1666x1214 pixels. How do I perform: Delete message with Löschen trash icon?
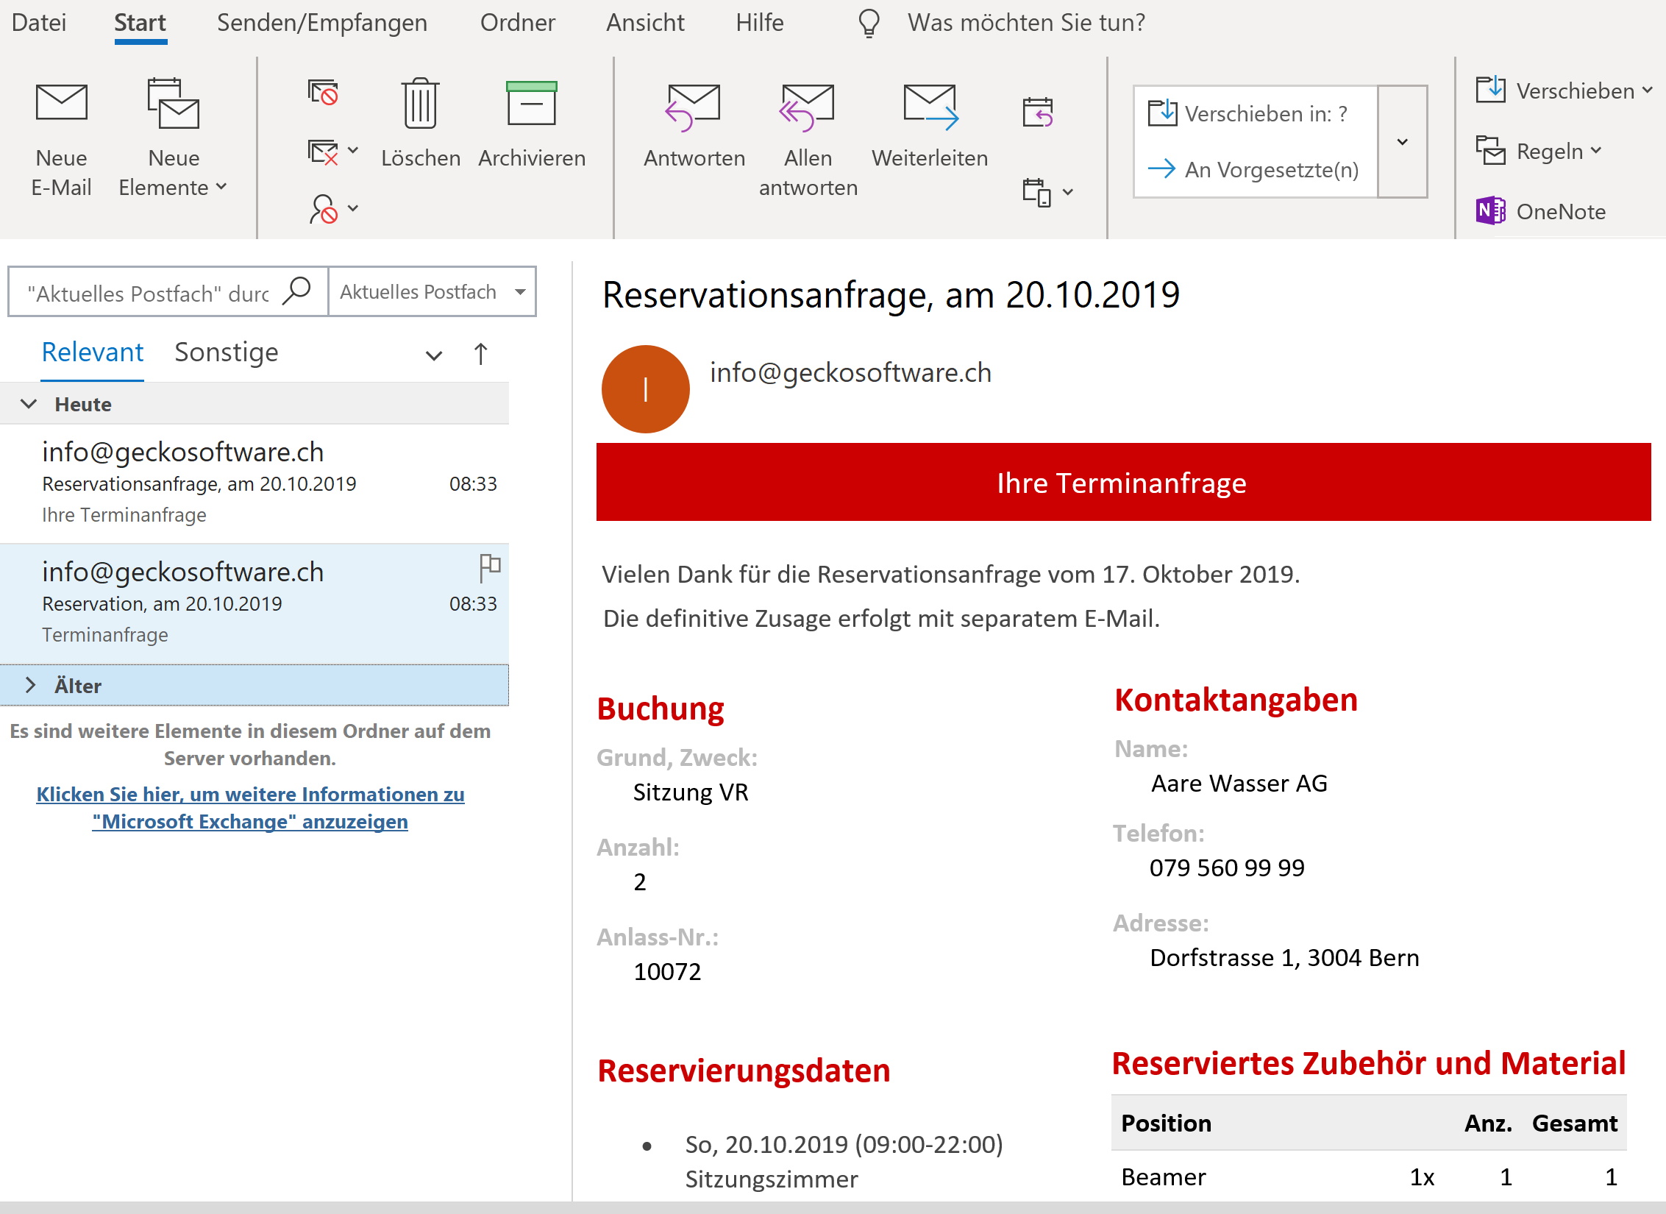point(421,125)
